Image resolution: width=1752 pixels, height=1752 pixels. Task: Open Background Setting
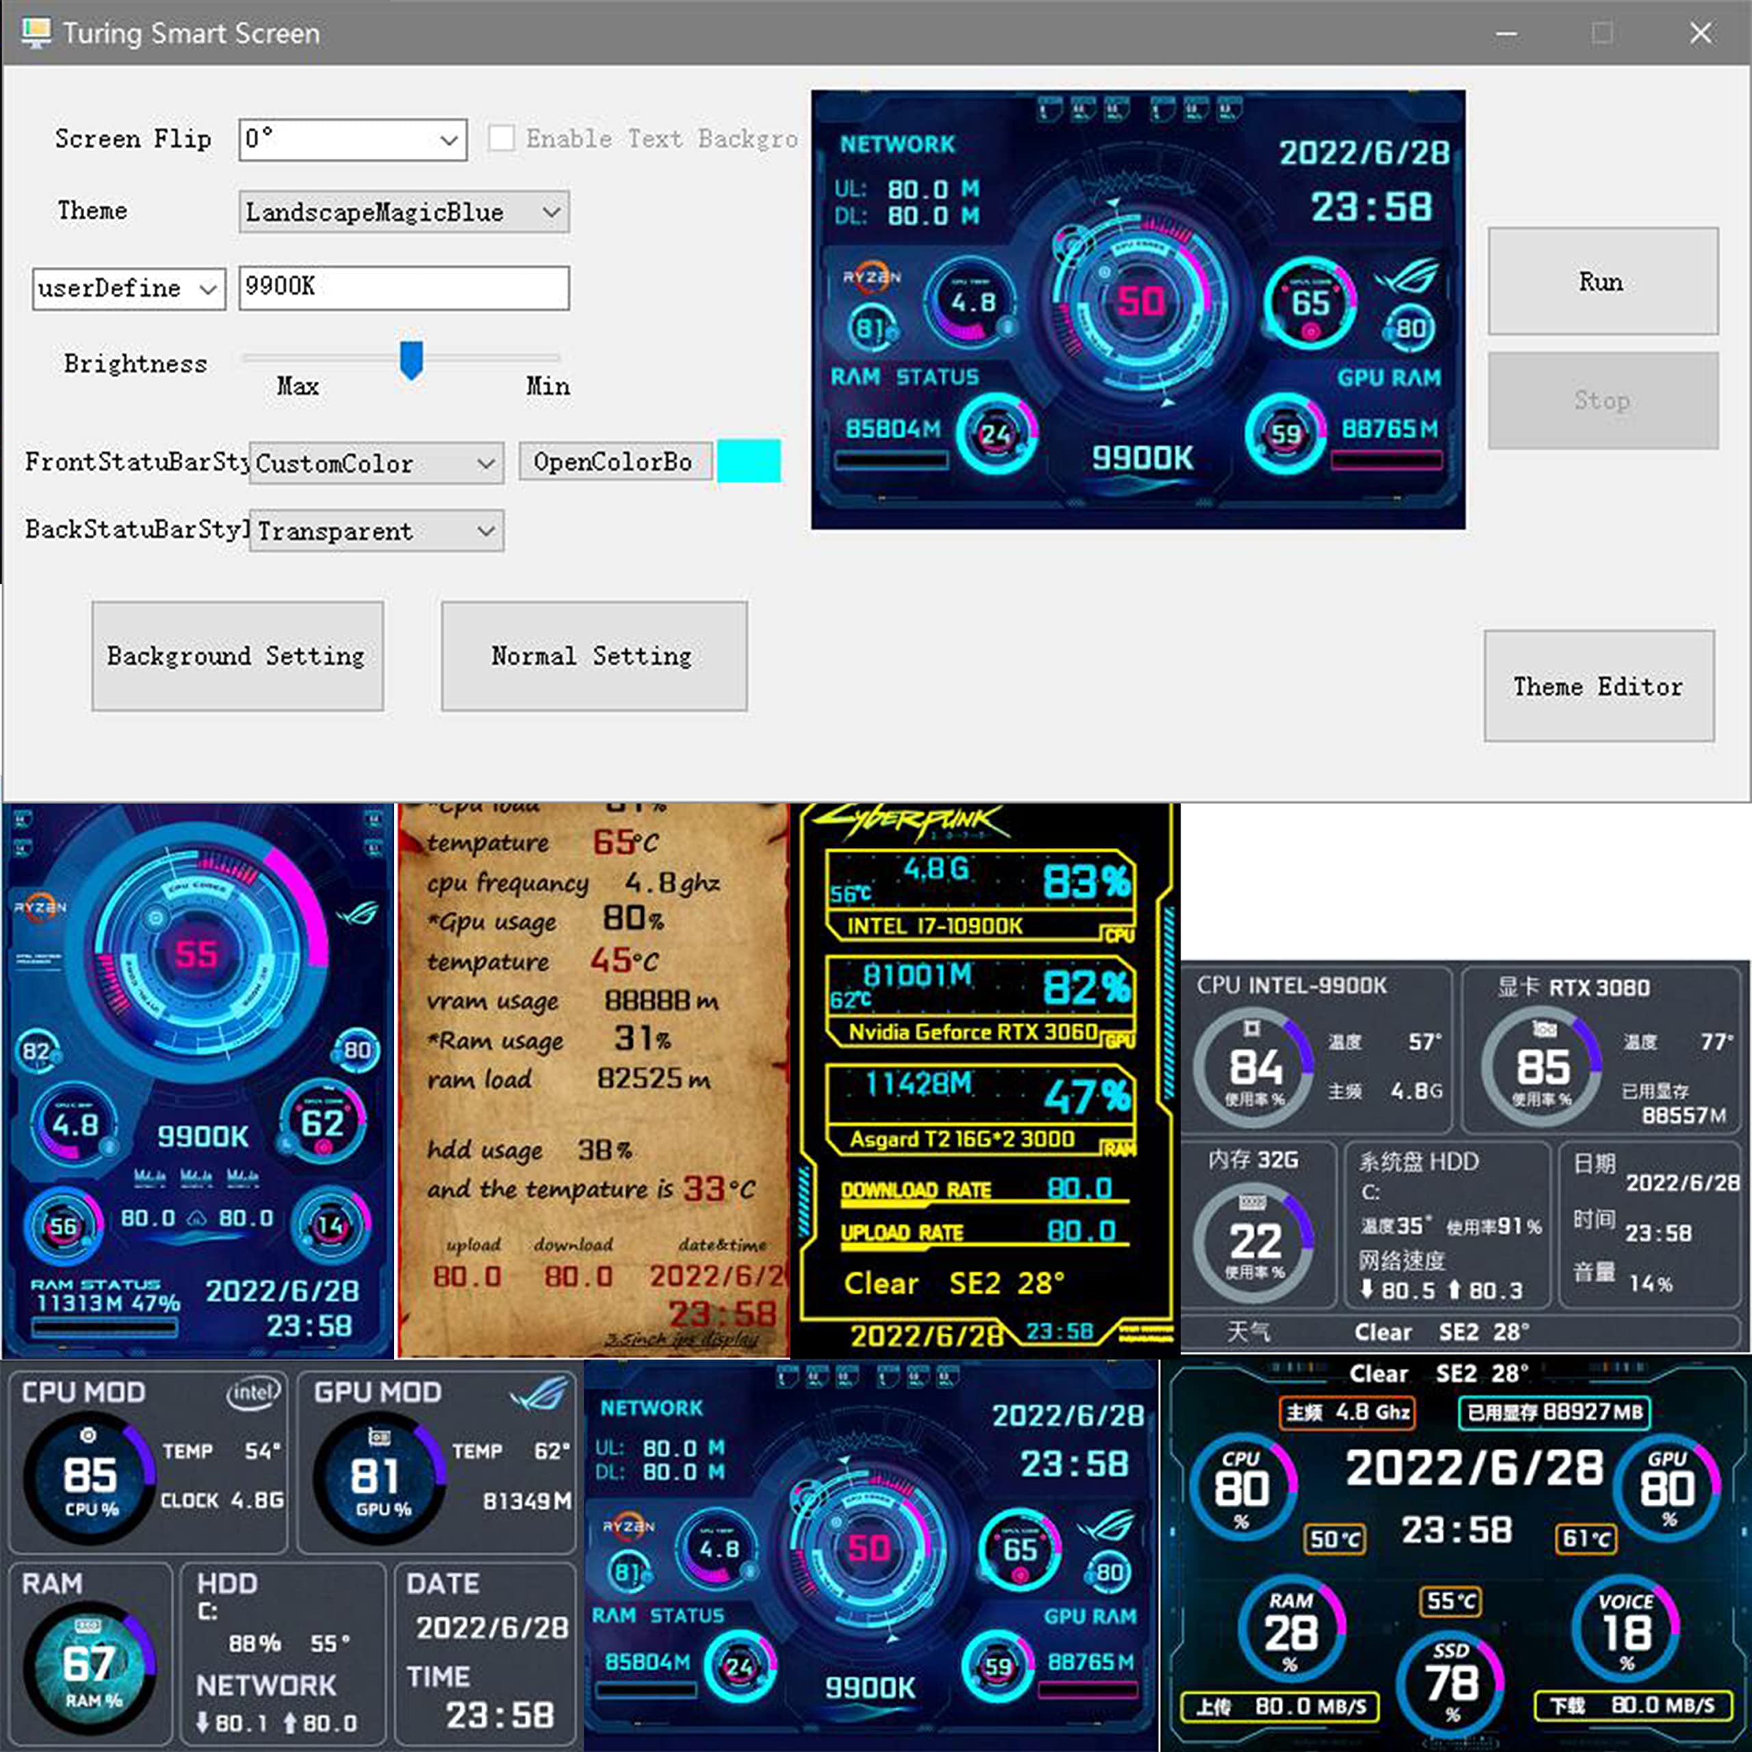coord(237,656)
